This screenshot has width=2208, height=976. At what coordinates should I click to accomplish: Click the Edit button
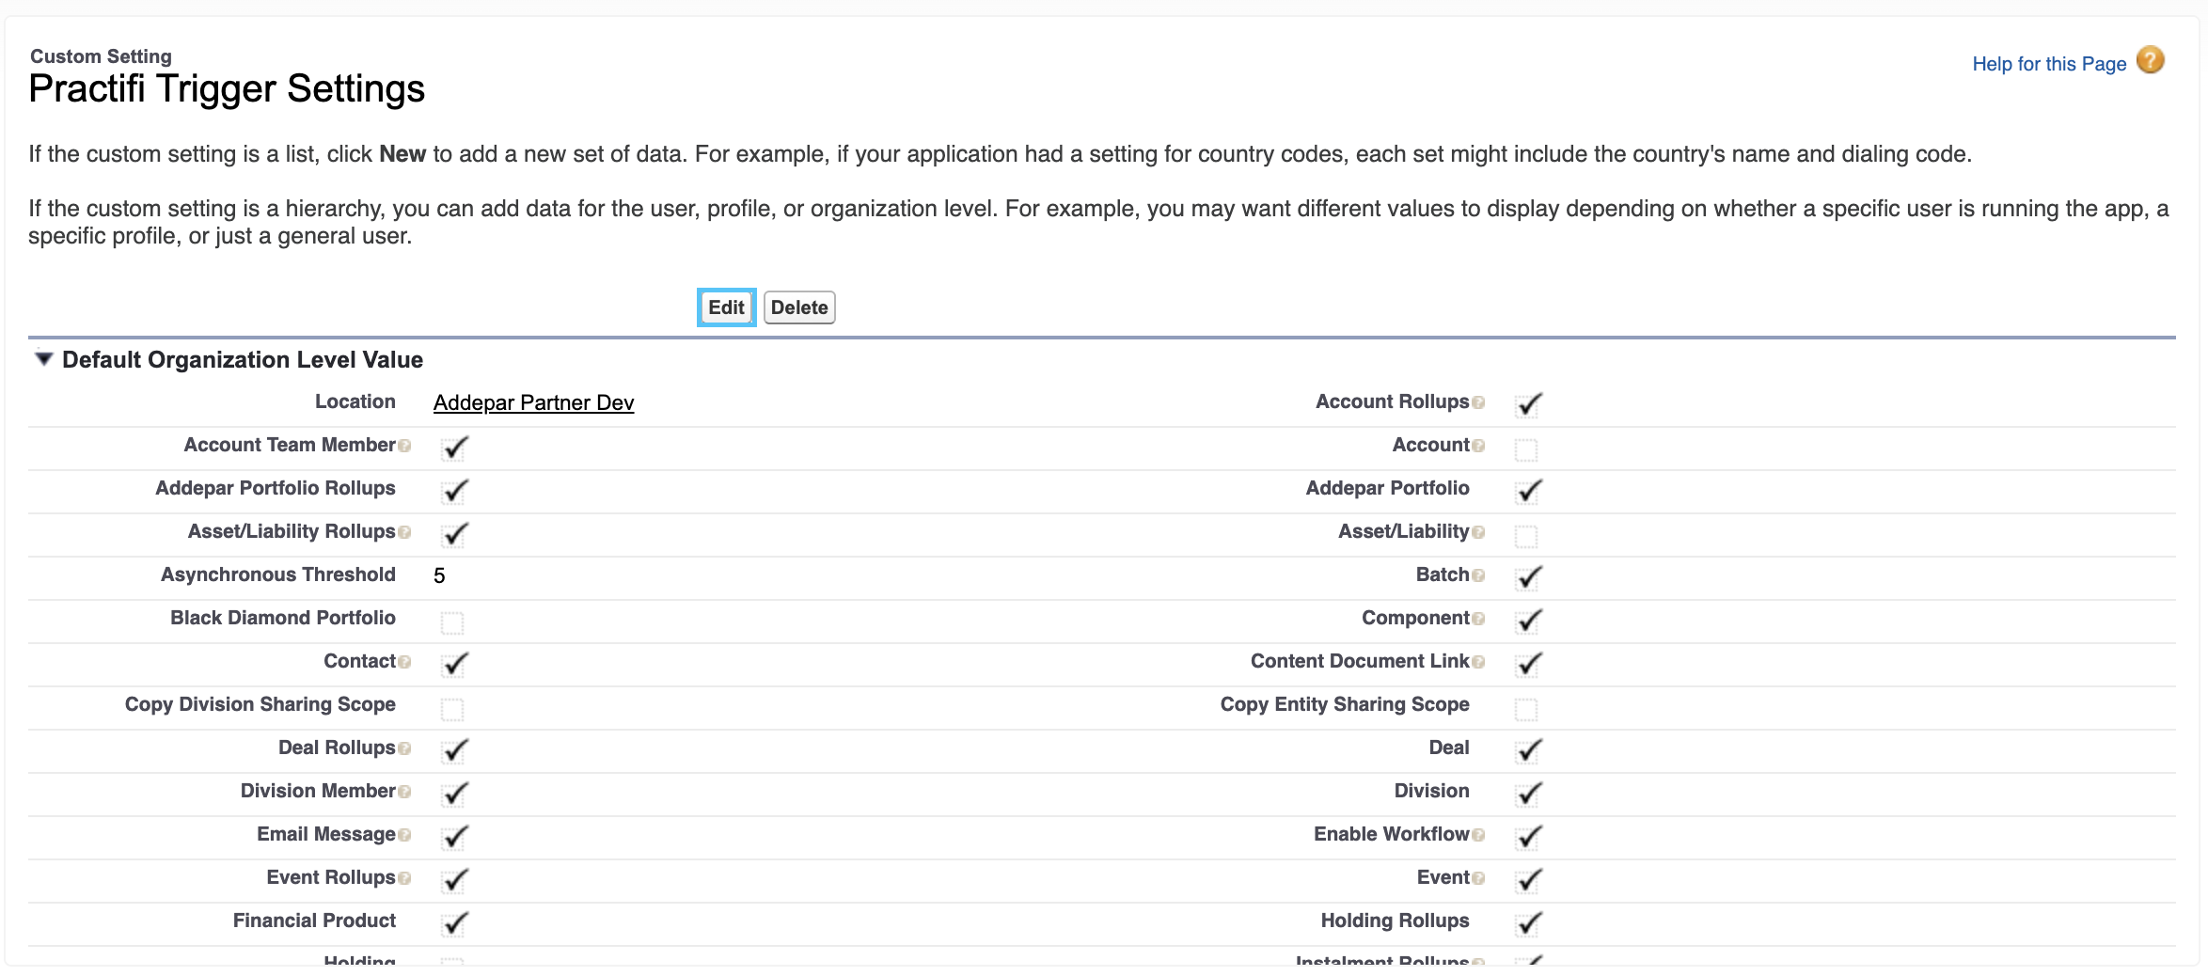726,307
